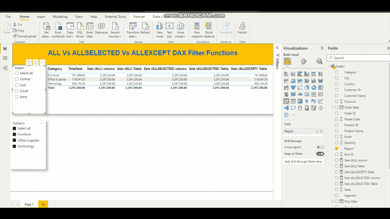Click Add drill-through fields here

[303, 161]
